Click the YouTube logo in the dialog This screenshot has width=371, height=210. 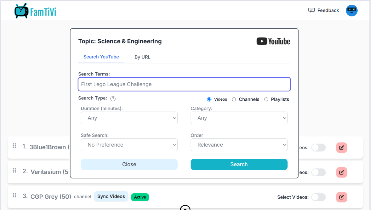pyautogui.click(x=273, y=41)
